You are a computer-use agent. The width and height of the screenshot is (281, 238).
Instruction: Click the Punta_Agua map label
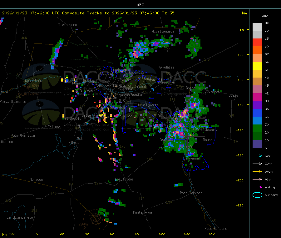coord(142,212)
